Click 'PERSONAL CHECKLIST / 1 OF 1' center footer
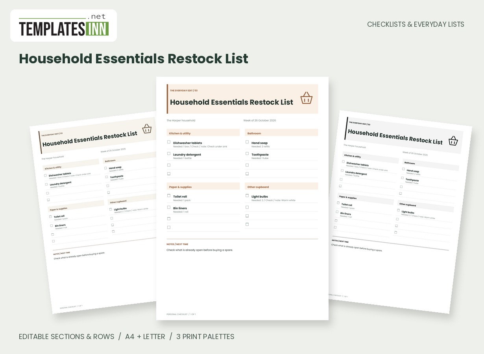484x354 pixels. 181,314
